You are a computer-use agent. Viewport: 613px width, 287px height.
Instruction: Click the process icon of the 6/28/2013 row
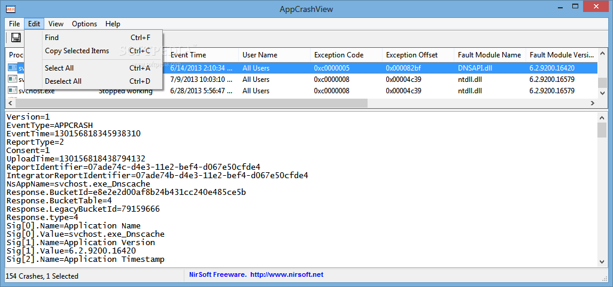click(12, 91)
